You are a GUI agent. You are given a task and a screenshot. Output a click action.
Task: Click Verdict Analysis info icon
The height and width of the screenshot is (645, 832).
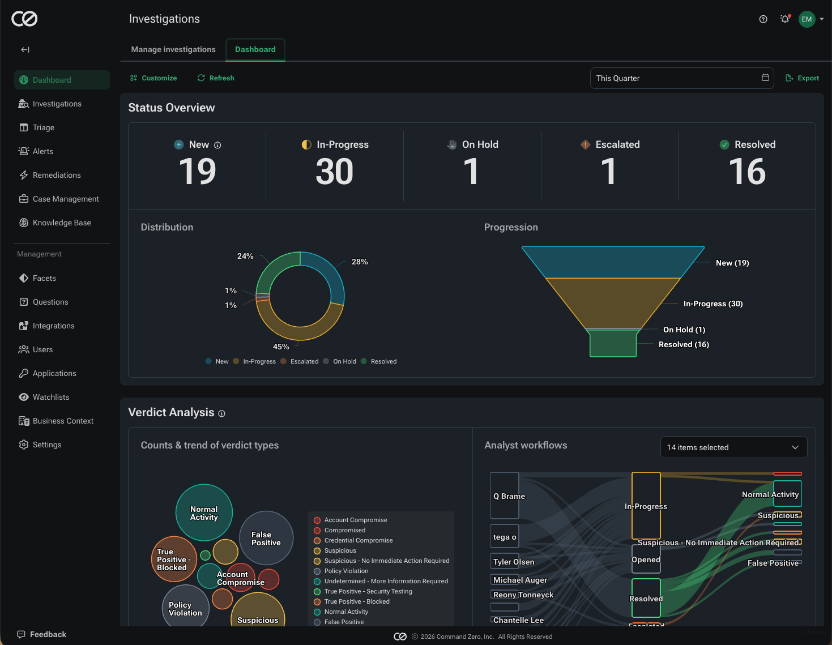coord(221,414)
